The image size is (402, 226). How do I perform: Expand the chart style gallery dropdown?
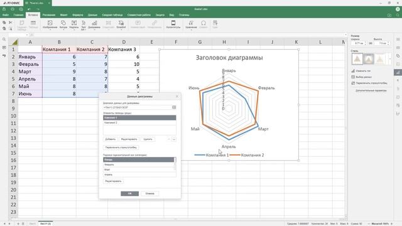[390, 59]
